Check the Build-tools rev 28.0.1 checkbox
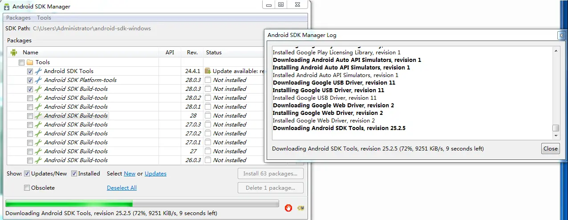 point(30,107)
